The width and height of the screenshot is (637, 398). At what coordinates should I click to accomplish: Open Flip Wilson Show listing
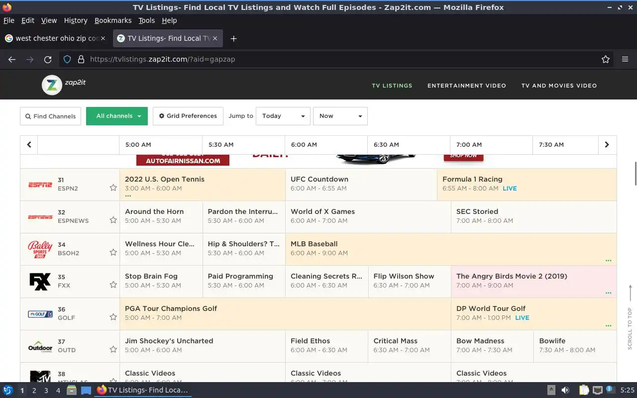click(x=410, y=282)
